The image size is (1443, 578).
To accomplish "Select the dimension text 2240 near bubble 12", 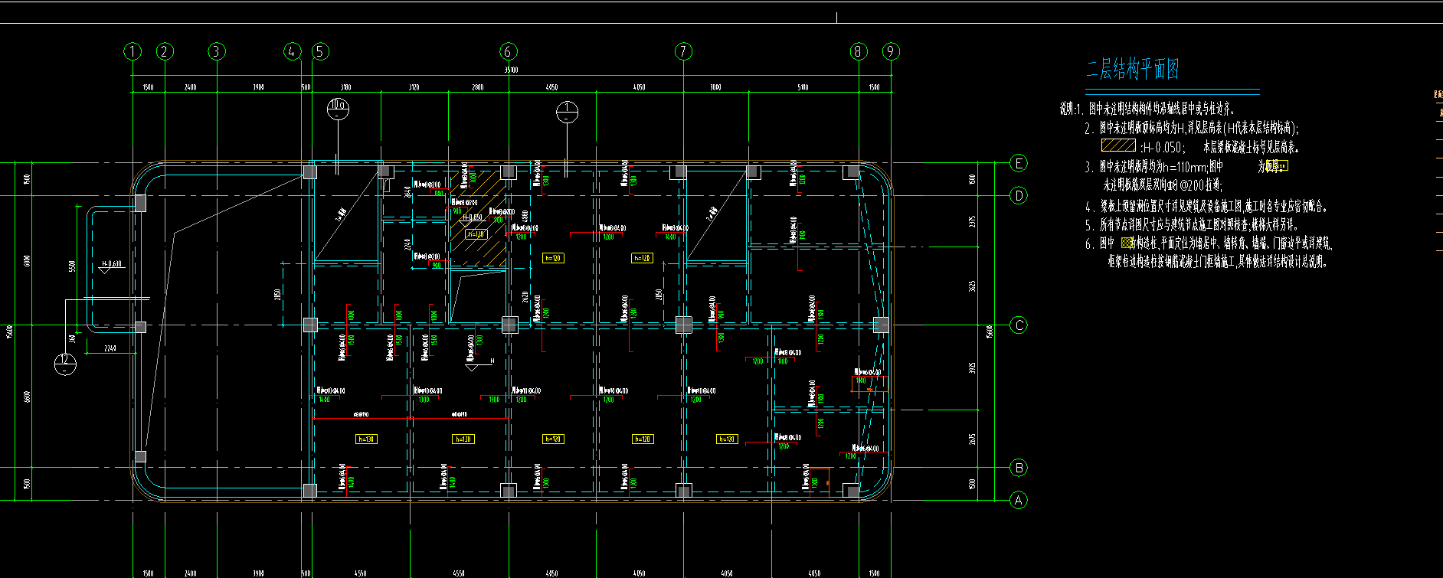I will click(x=110, y=349).
